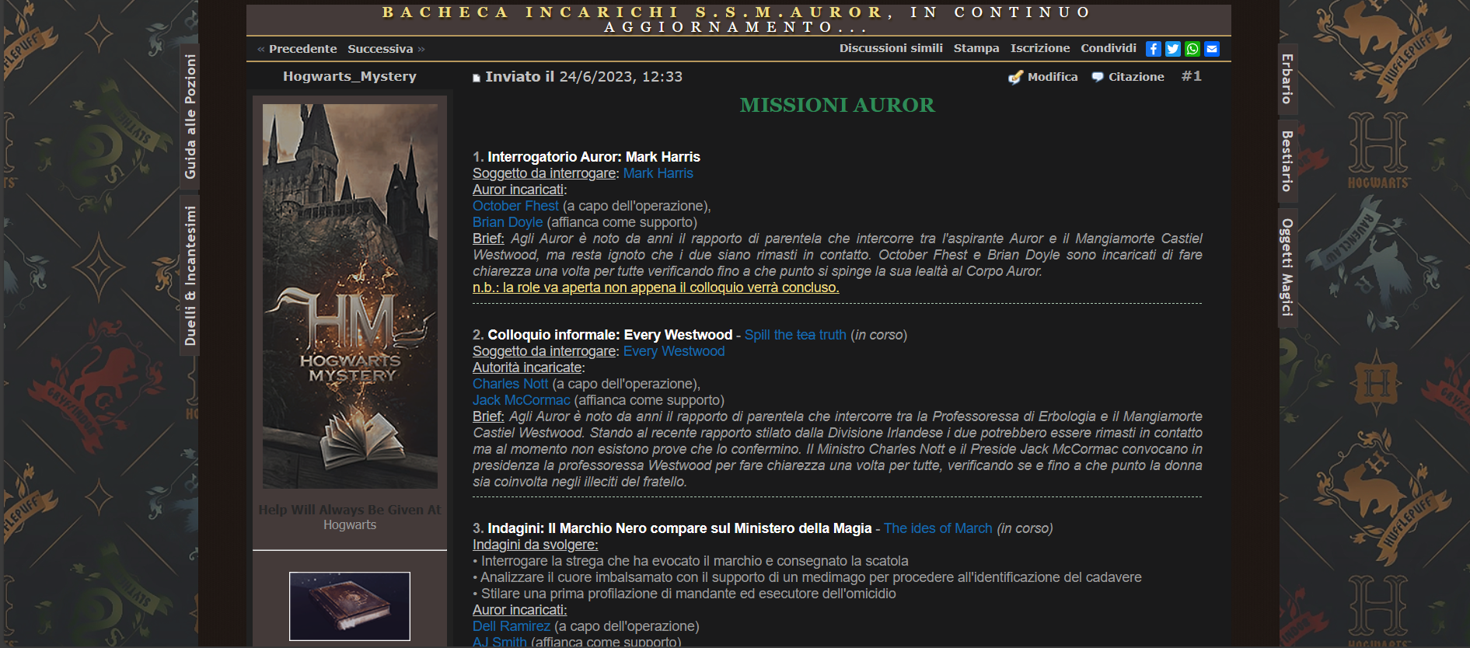Click the magic book thumbnail below the avatar
Viewport: 1470px width, 648px height.
(x=350, y=606)
